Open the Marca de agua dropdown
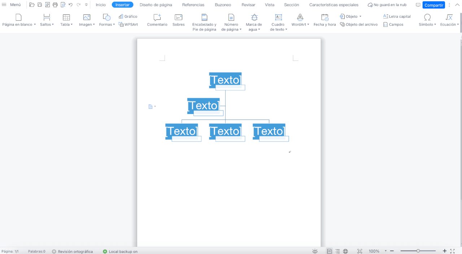Screen dimensions: 462x254 pyautogui.click(x=254, y=22)
